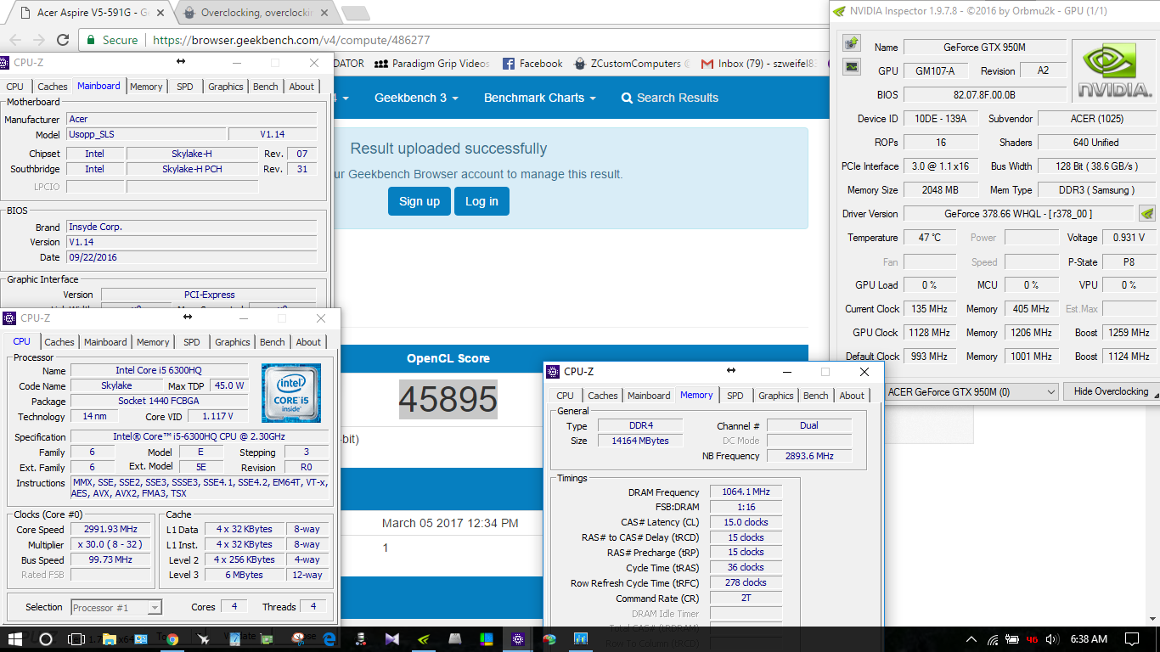Image resolution: width=1160 pixels, height=652 pixels.
Task: Open the Windows Start menu
Action: click(x=15, y=638)
